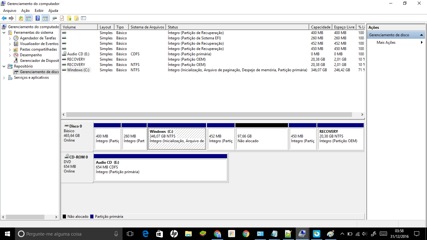Screen dimensions: 427x240
Task: Toggle the Show/Hide Action Pane icon
Action: pos(45,18)
